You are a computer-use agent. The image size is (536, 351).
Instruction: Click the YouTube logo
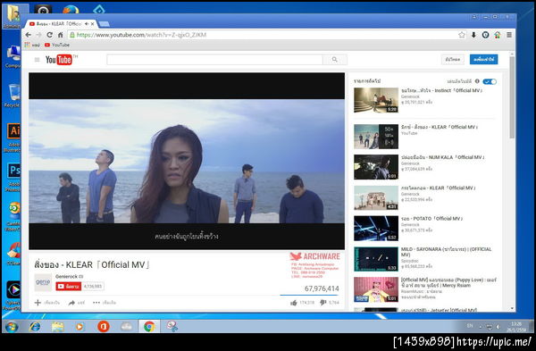(59, 60)
